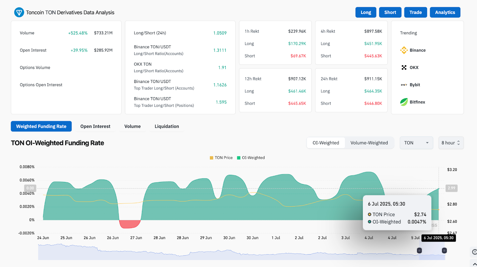The height and width of the screenshot is (267, 477).
Task: Open the Analytics button
Action: [445, 12]
